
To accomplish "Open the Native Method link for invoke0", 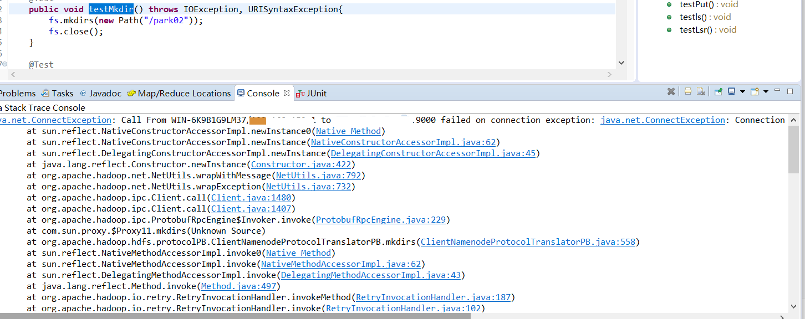I will (x=298, y=253).
